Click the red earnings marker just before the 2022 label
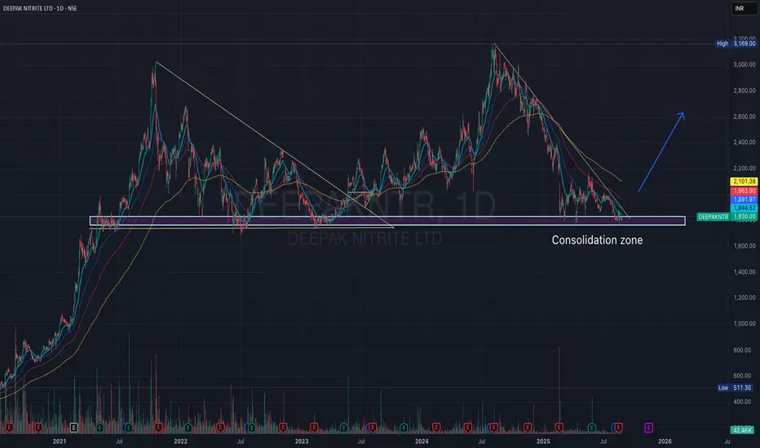Image resolution: width=760 pixels, height=448 pixels. (x=158, y=428)
